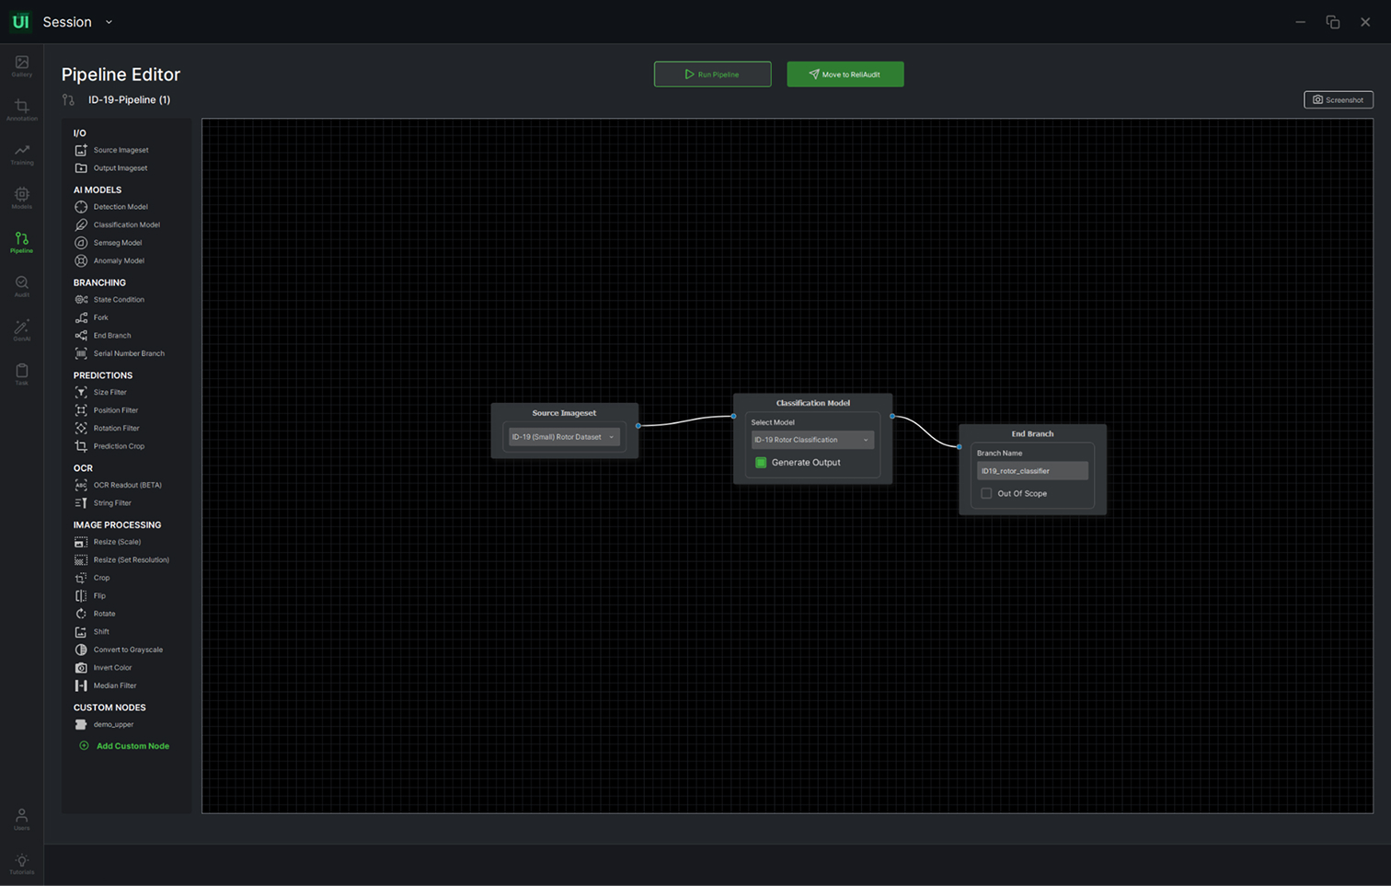Viewport: 1391px width, 886px height.
Task: Check the Out Of Scope checkbox
Action: pyautogui.click(x=986, y=494)
